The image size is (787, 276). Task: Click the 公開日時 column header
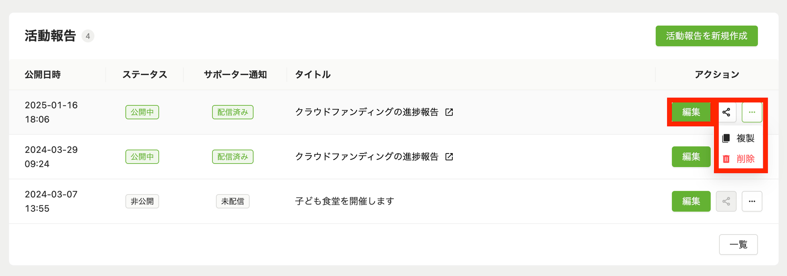(x=43, y=74)
